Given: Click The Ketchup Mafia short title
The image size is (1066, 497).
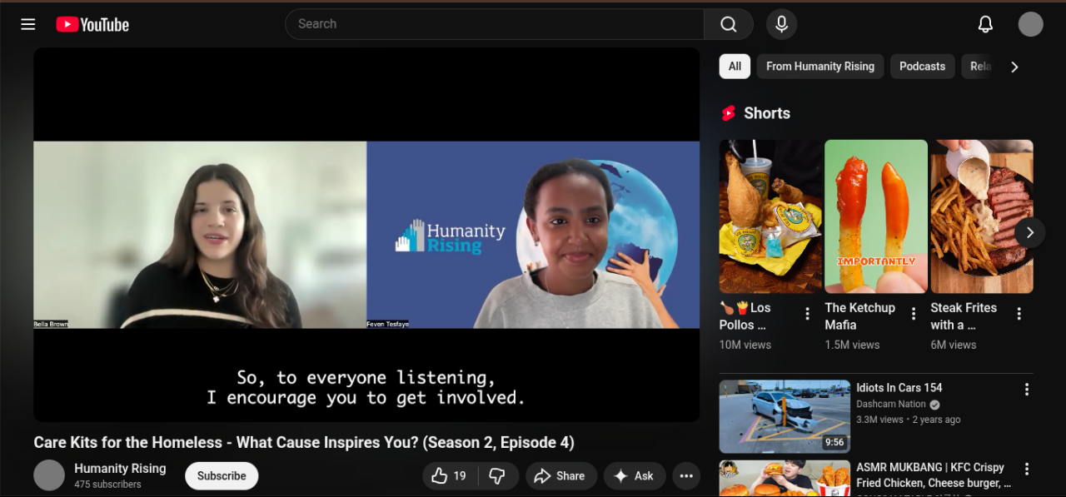Looking at the screenshot, I should (x=860, y=316).
